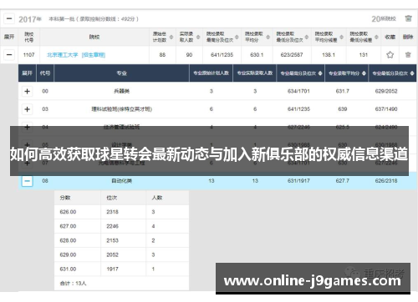418x302 pixels.
Task: Click the 639 average cell
Action: coord(343,109)
